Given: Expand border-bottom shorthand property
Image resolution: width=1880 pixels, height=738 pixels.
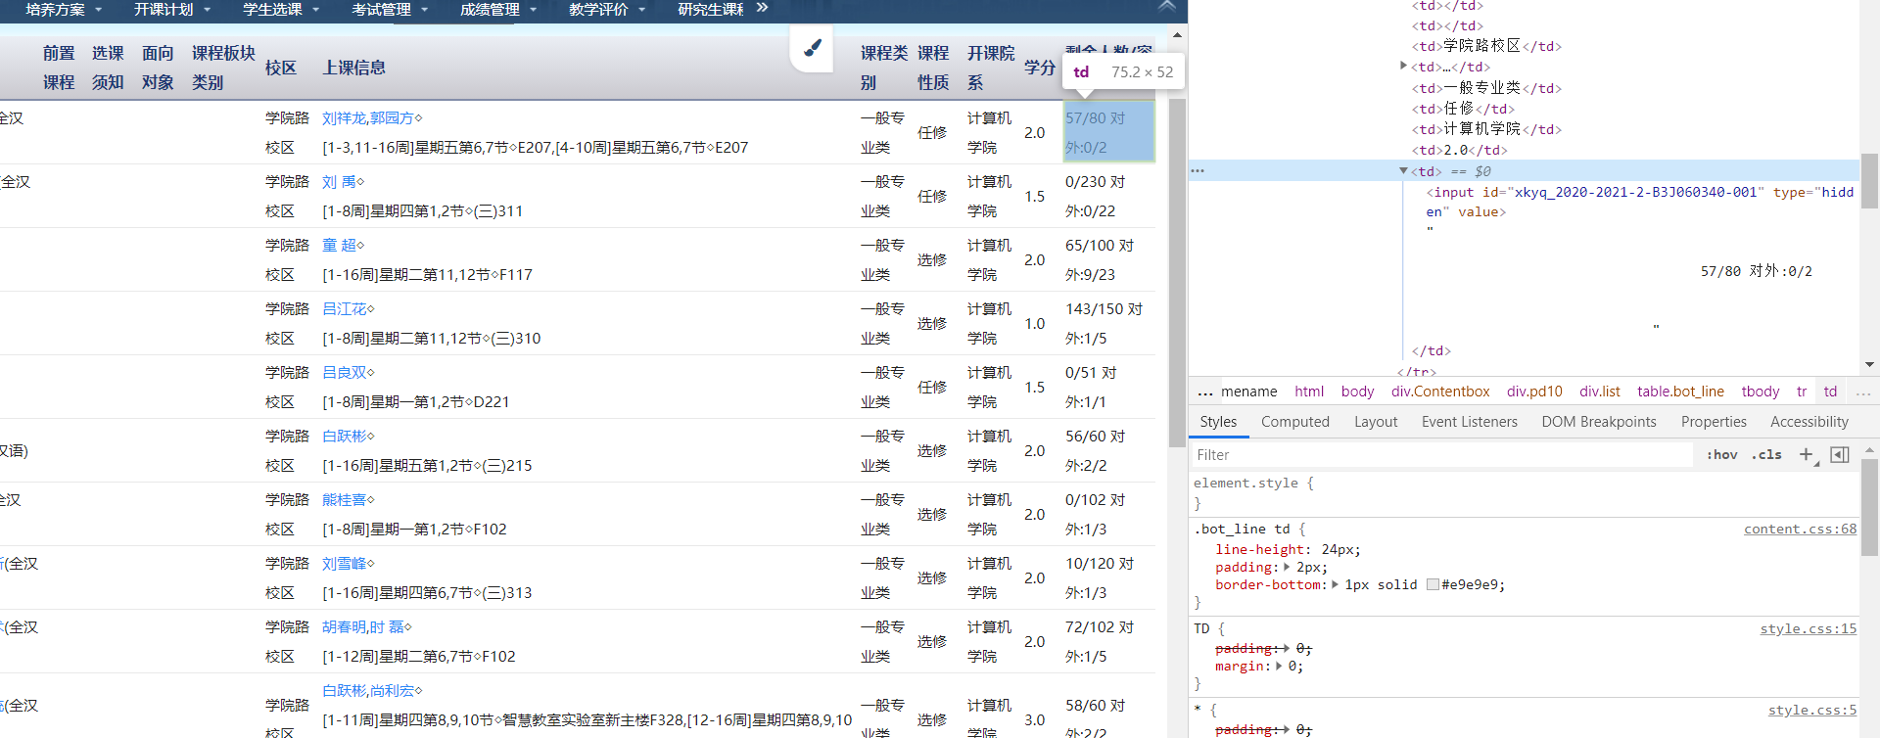Looking at the screenshot, I should (1335, 584).
